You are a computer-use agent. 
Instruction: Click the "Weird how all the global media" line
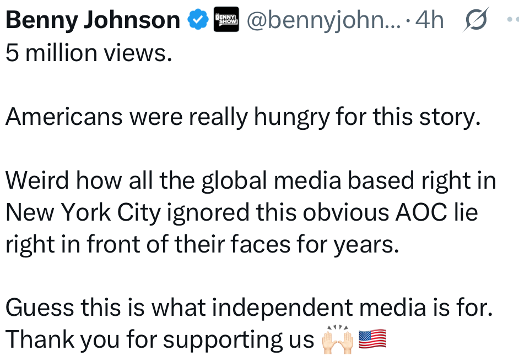pos(251,181)
